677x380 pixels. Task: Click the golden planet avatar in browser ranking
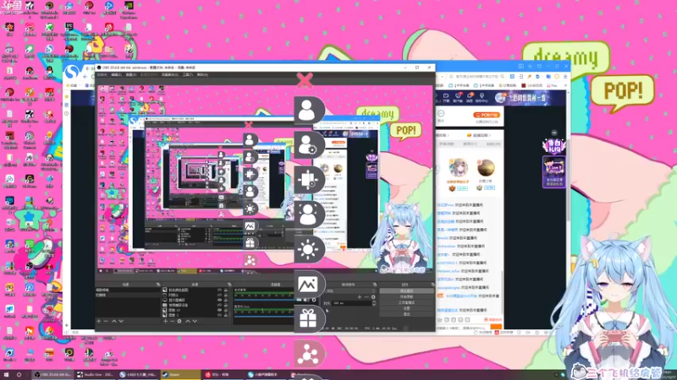pyautogui.click(x=486, y=167)
